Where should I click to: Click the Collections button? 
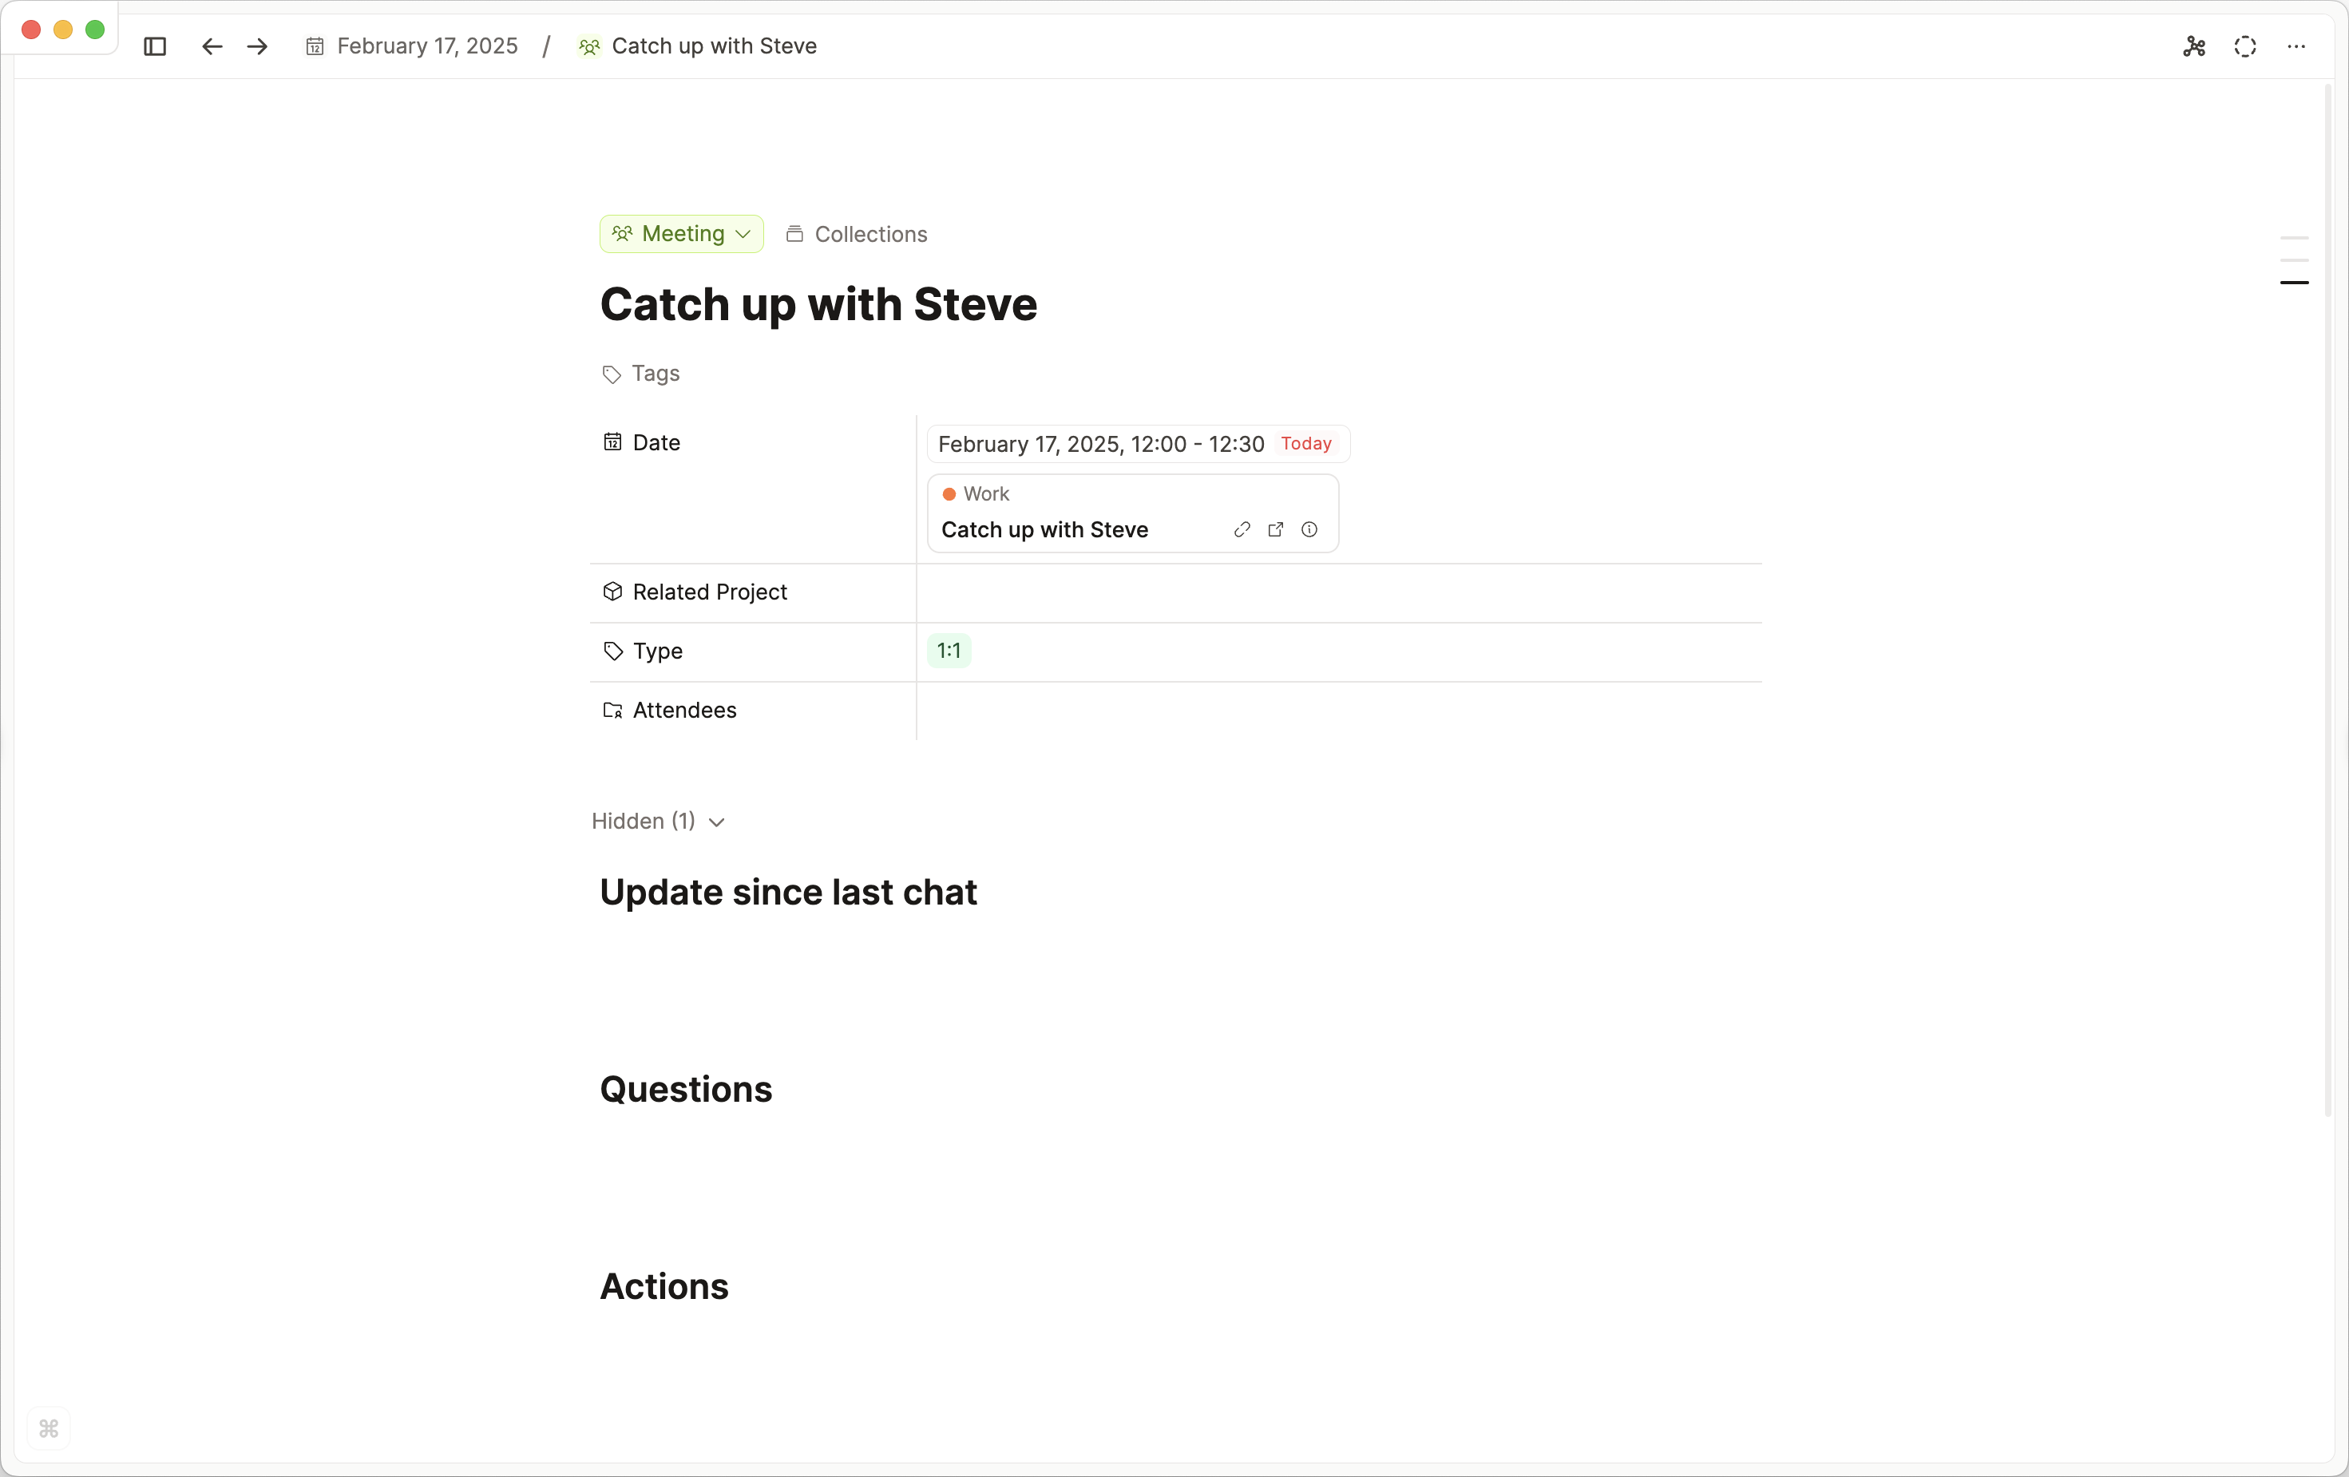(x=857, y=234)
